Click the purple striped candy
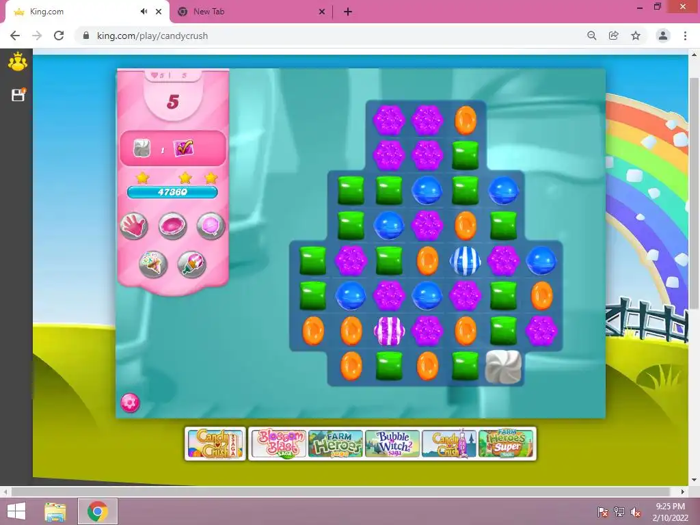The image size is (700, 525). (389, 331)
